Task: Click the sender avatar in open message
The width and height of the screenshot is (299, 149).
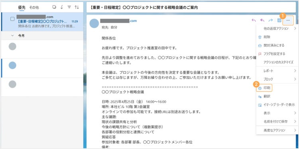Action: [94, 23]
